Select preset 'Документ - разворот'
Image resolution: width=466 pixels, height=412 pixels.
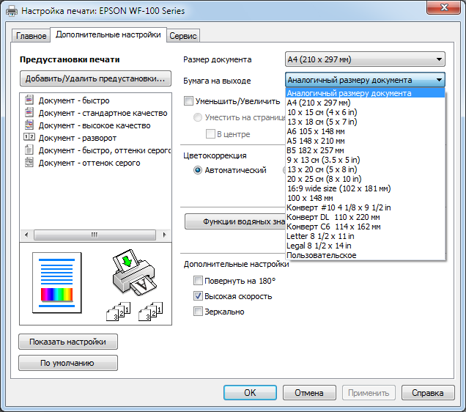click(77, 138)
